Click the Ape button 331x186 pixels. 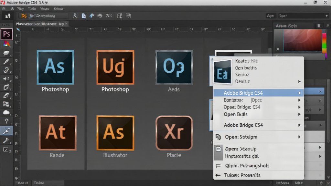click(x=271, y=16)
